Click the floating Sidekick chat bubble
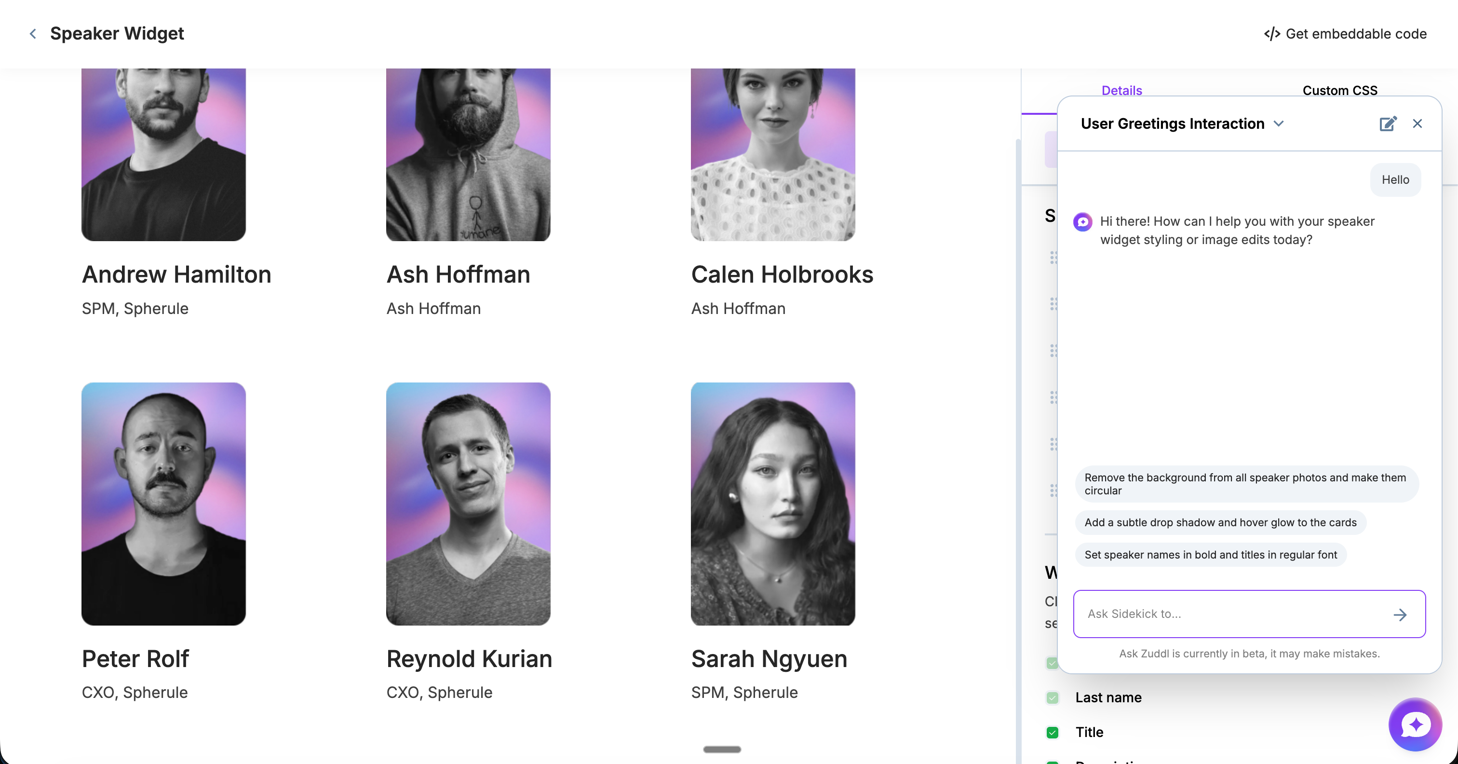This screenshot has height=764, width=1458. (x=1415, y=724)
